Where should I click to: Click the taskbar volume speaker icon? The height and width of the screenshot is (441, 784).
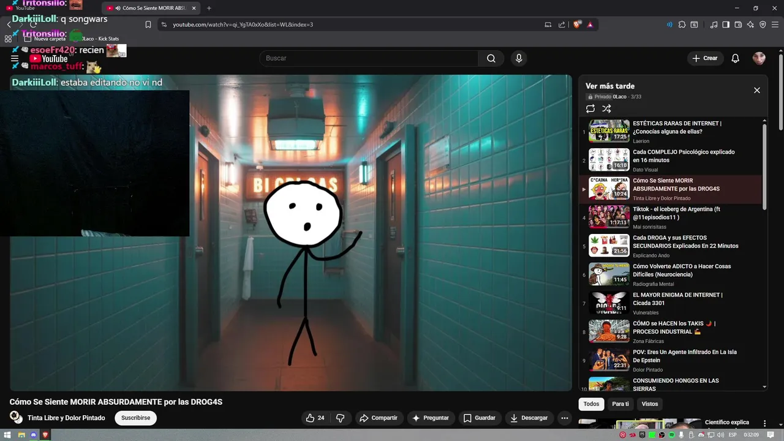[x=720, y=435]
